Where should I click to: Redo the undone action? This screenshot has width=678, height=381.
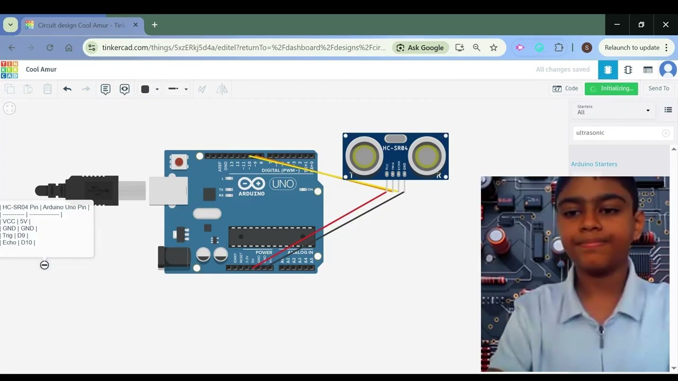(x=86, y=89)
